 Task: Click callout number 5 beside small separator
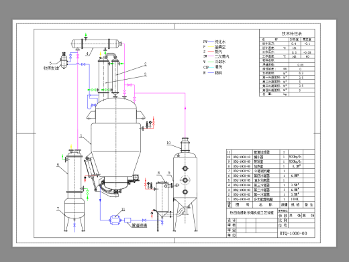[50, 63]
